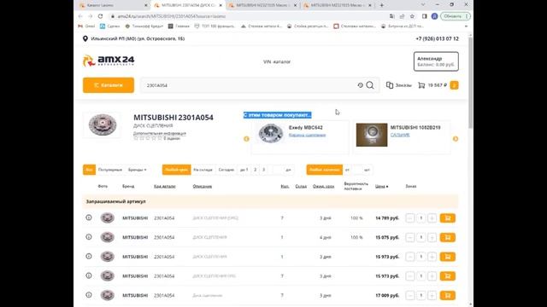This screenshot has height=307, width=547.
Task: Decrease quantity for 14 789 руб. row
Action: tap(410, 218)
